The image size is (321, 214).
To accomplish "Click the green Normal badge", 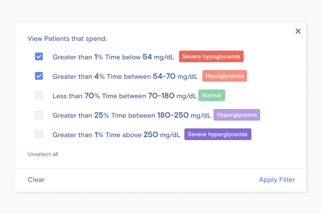I will coord(212,95).
